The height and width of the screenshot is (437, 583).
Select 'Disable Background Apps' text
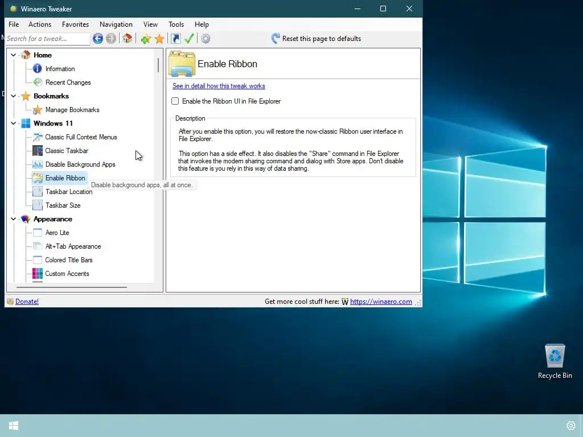click(x=80, y=164)
